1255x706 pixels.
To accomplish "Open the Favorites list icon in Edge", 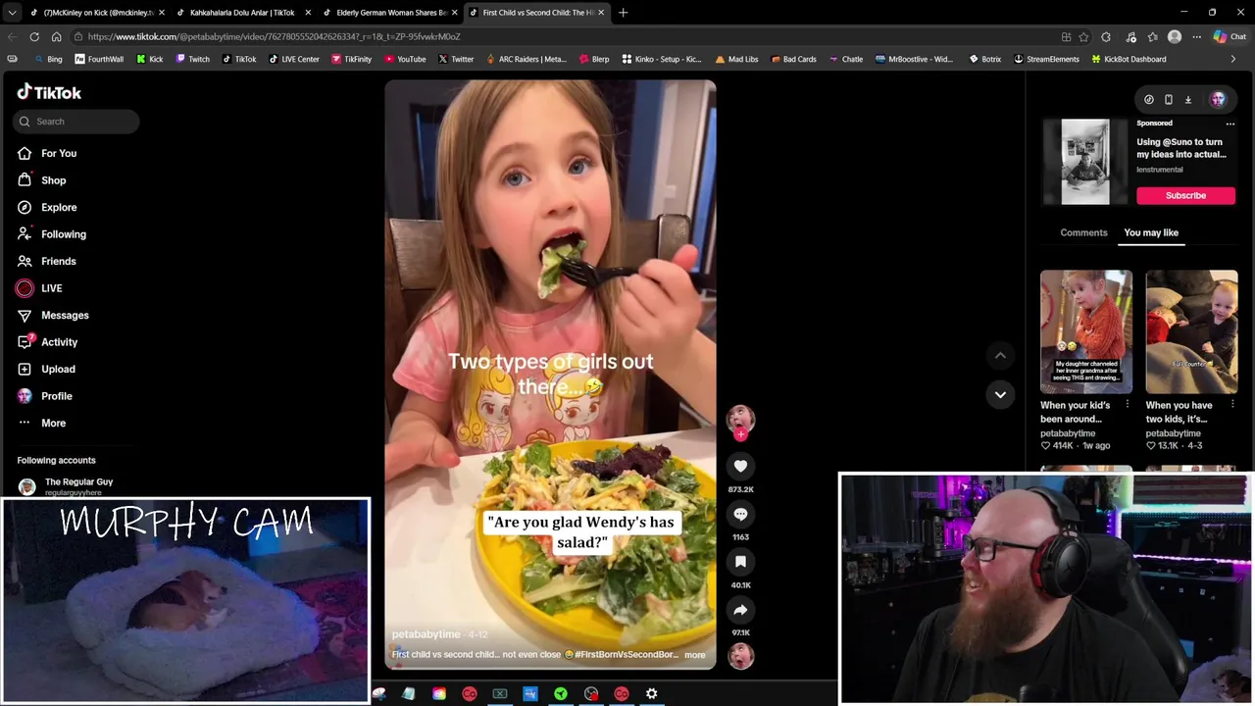I will [1153, 37].
